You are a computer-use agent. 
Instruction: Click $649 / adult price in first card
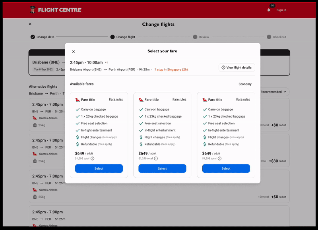pyautogui.click(x=84, y=153)
